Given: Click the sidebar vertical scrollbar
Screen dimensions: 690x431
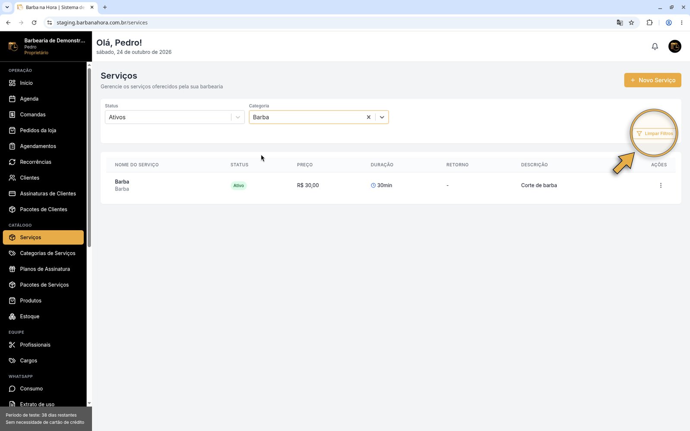Looking at the screenshot, I should [x=89, y=157].
